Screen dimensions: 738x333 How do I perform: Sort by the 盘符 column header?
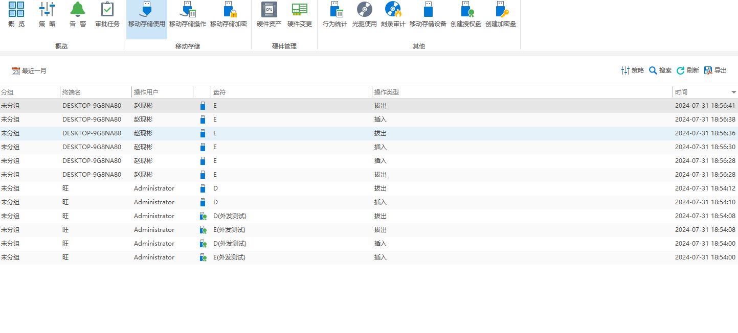(x=292, y=92)
